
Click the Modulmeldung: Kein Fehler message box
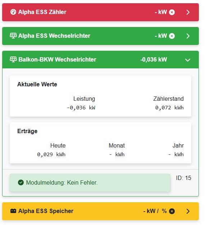point(90,183)
